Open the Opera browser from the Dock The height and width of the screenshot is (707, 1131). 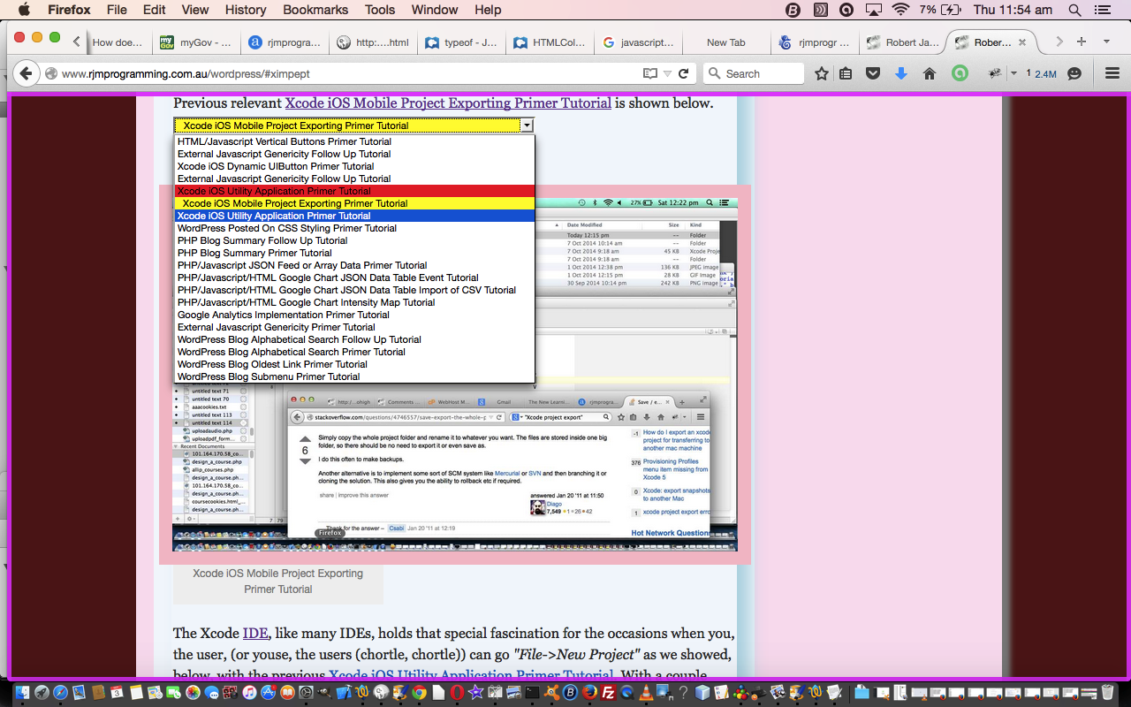457,693
